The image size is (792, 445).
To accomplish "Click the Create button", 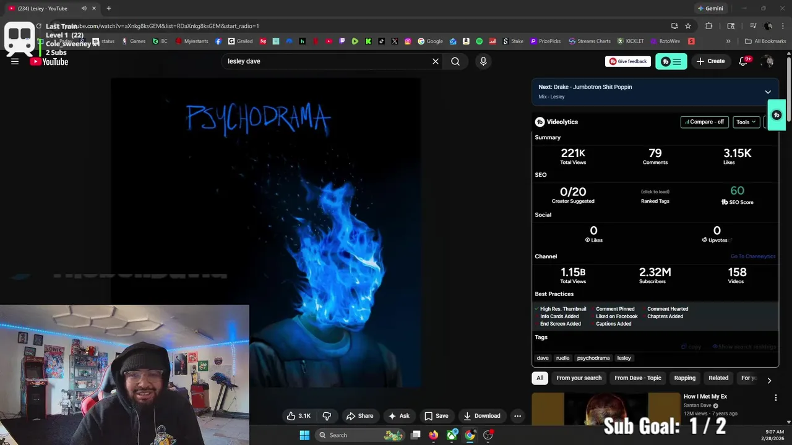I will point(710,61).
